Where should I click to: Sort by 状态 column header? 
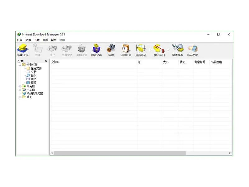[x=186, y=62]
